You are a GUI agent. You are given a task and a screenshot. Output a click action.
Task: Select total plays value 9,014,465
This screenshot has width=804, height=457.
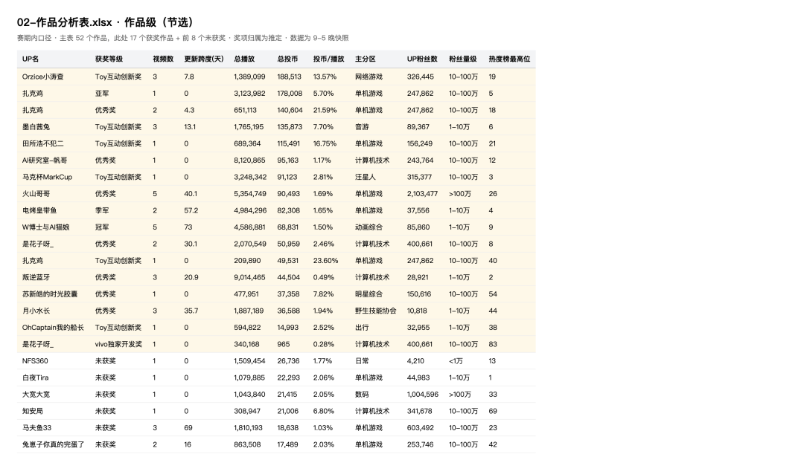(249, 277)
